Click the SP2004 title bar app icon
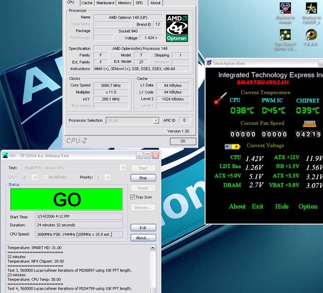Viewport: 323px width, 293px height. click(x=5, y=156)
